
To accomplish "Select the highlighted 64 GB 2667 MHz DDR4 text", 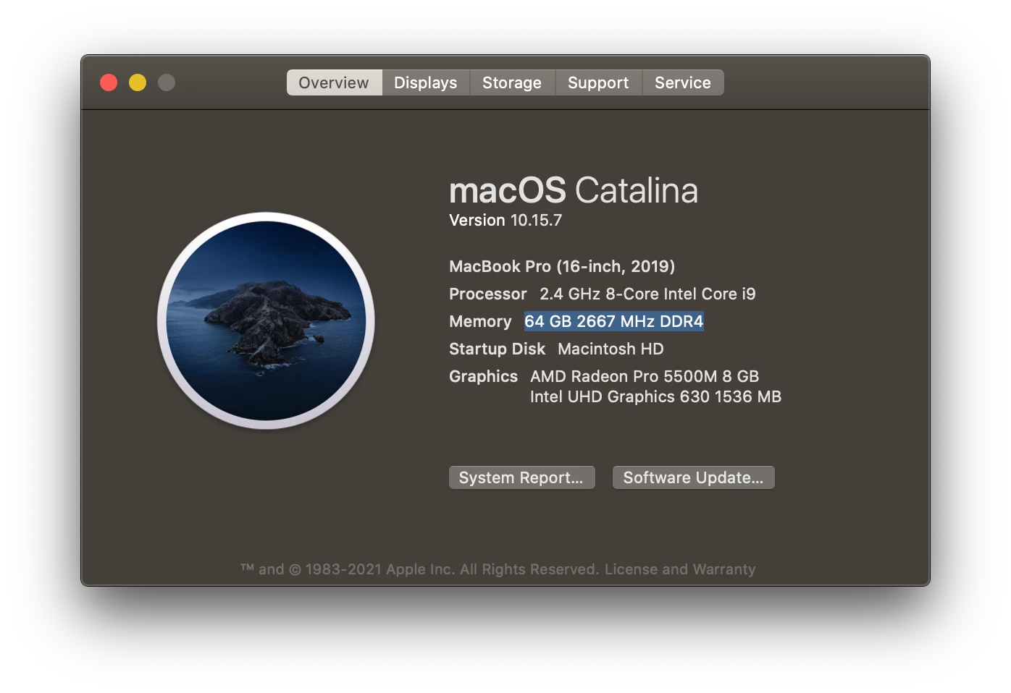I will pyautogui.click(x=614, y=321).
